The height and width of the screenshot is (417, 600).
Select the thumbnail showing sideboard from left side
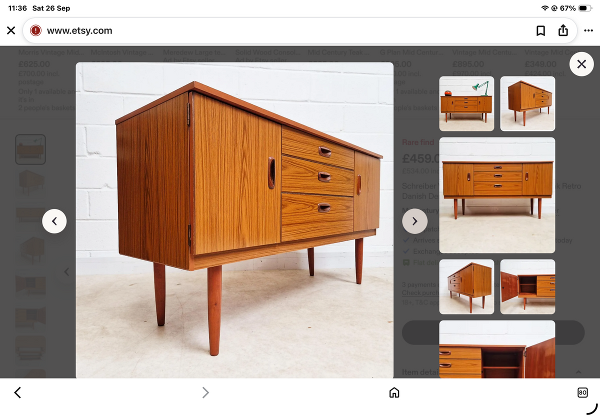466,286
